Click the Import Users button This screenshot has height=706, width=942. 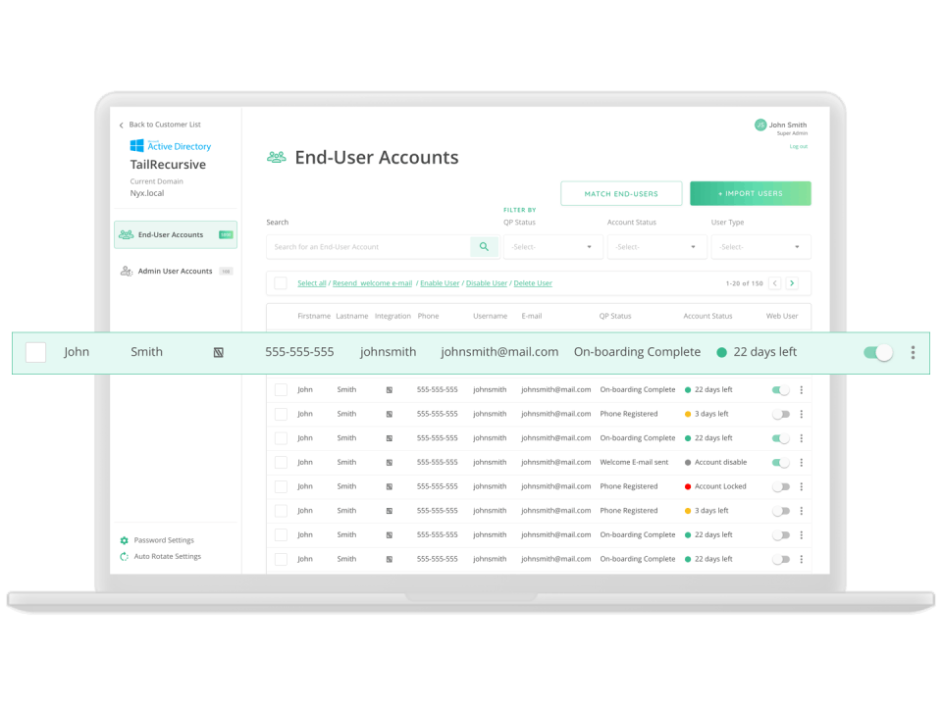751,193
